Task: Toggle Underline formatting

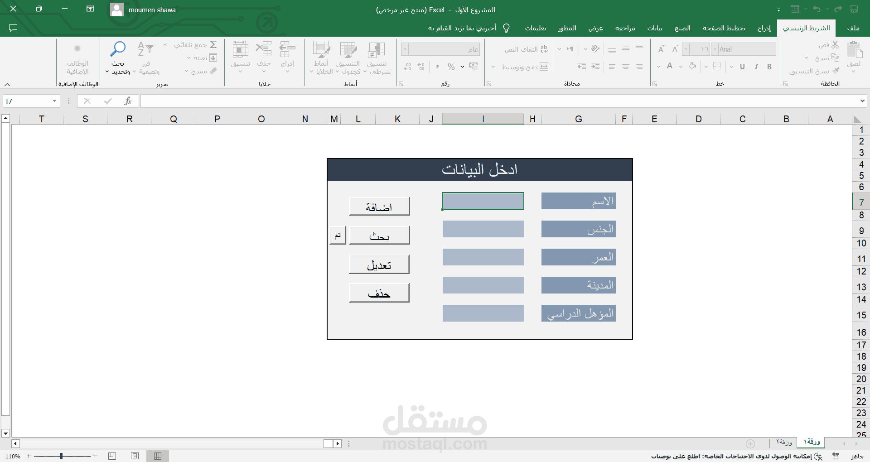Action: click(x=742, y=67)
